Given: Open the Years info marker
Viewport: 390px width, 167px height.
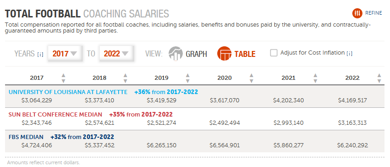Looking at the screenshot, I should tap(40, 55).
